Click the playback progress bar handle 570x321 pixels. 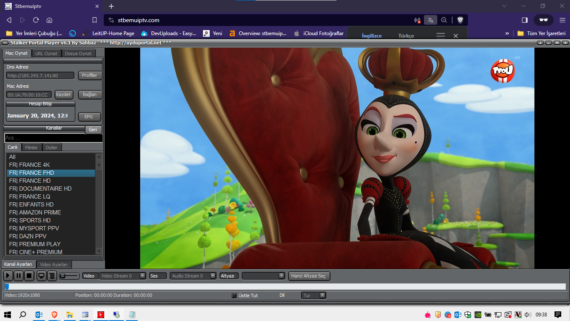click(x=7, y=287)
